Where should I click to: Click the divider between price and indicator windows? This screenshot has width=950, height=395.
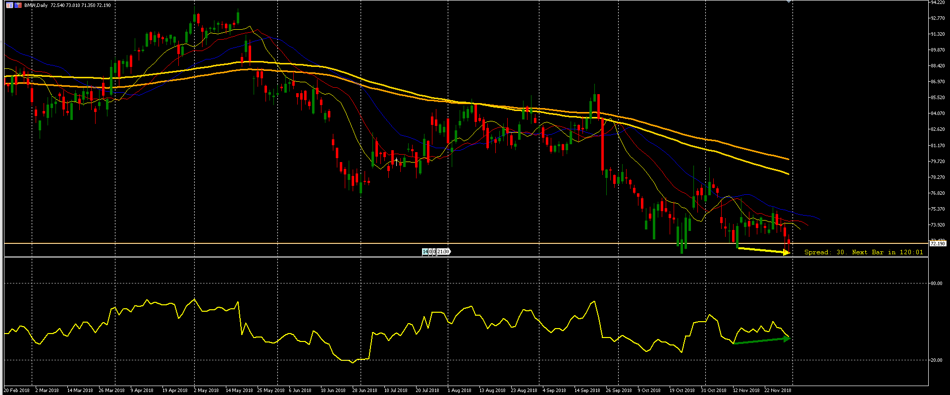pos(466,257)
